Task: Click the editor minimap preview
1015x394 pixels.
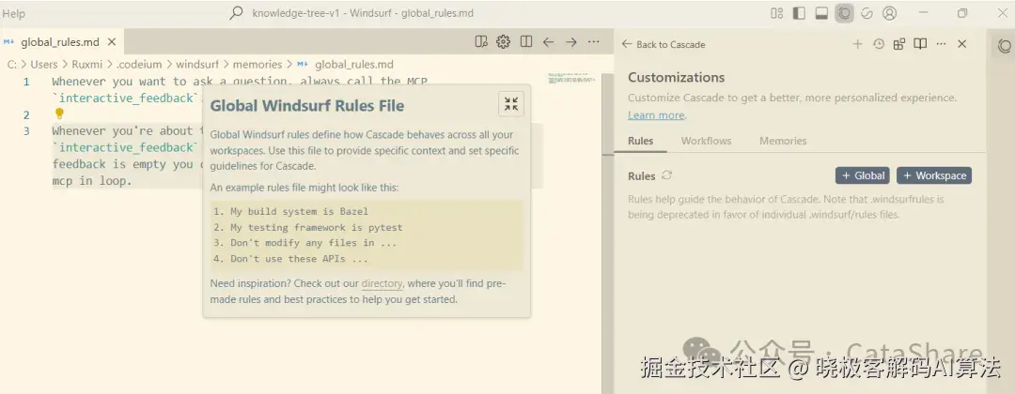Action: 571,79
